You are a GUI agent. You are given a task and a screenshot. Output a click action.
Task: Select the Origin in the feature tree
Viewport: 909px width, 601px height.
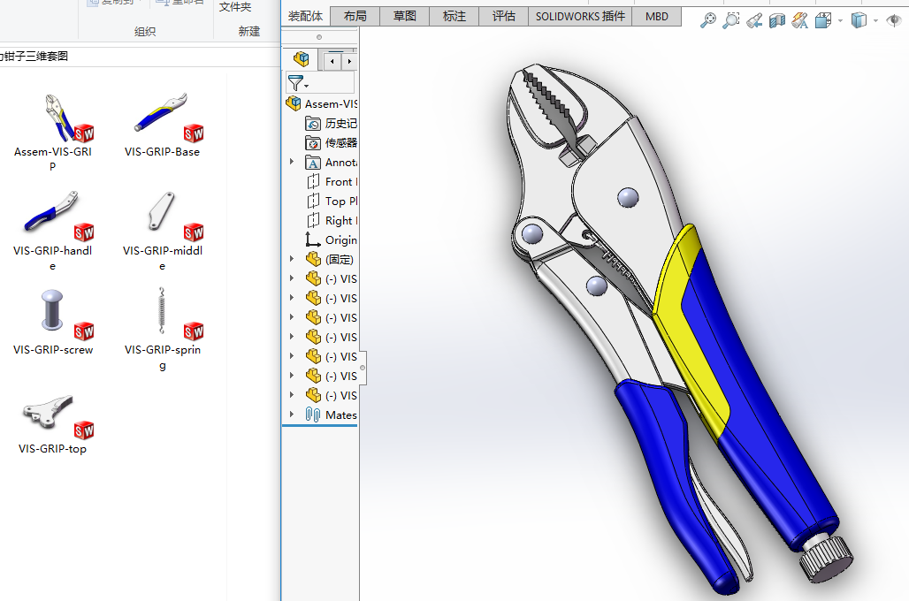332,240
